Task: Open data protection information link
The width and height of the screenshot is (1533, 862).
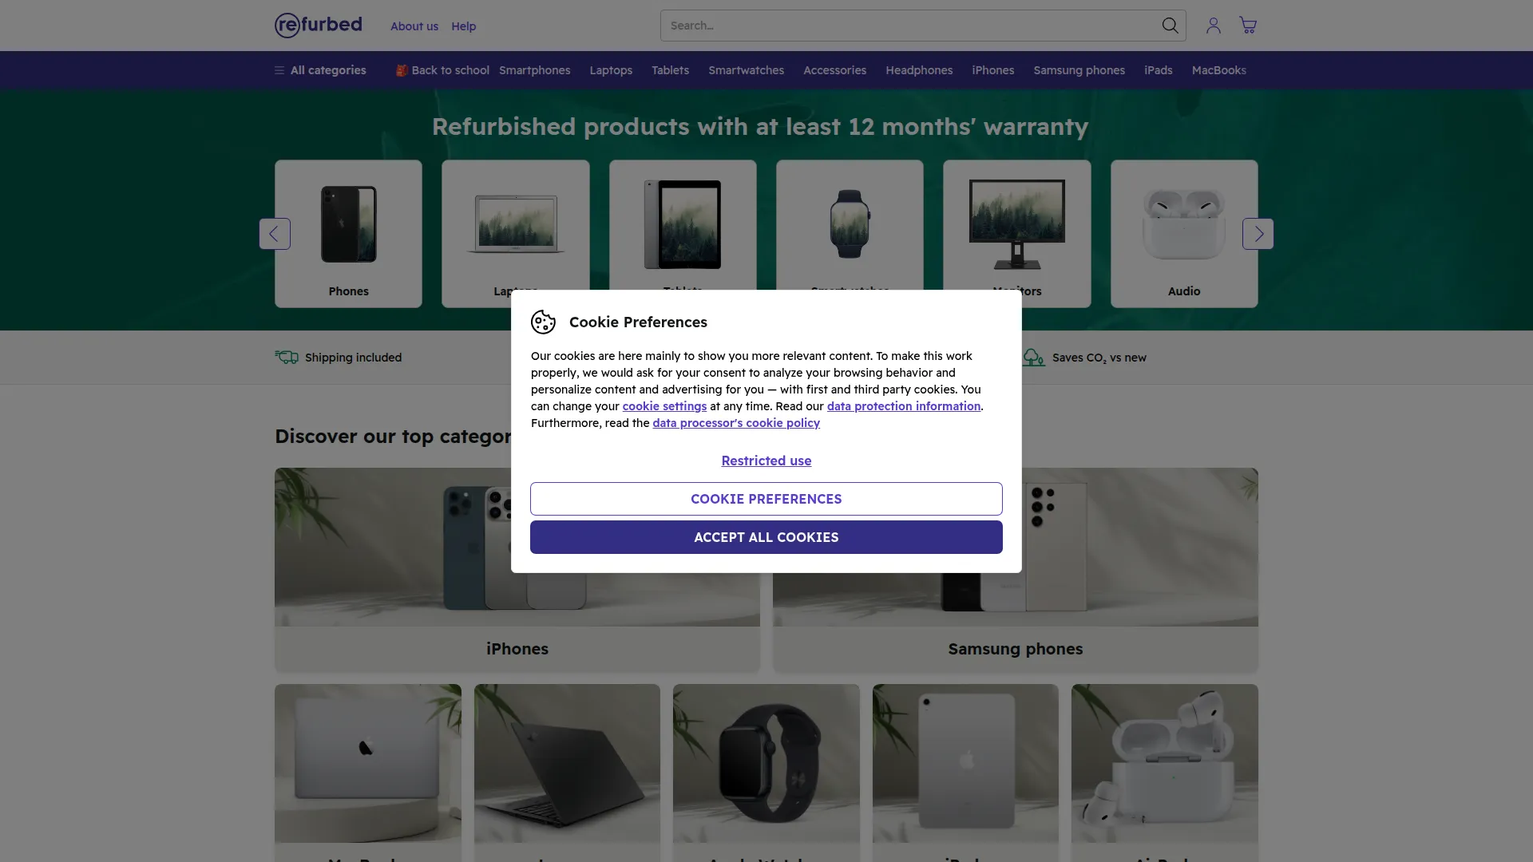Action: coord(904,406)
